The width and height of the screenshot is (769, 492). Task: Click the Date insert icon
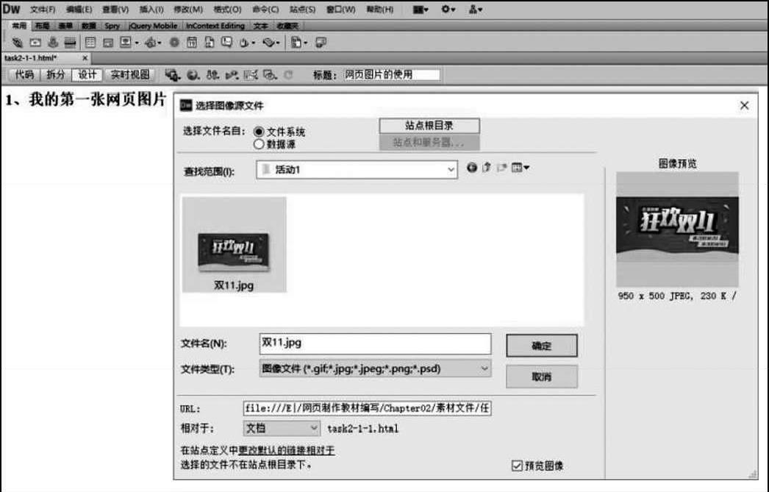pyautogui.click(x=192, y=43)
